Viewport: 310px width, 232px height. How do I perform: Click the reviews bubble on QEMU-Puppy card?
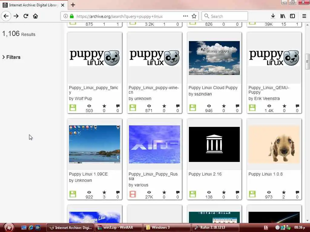297,106
